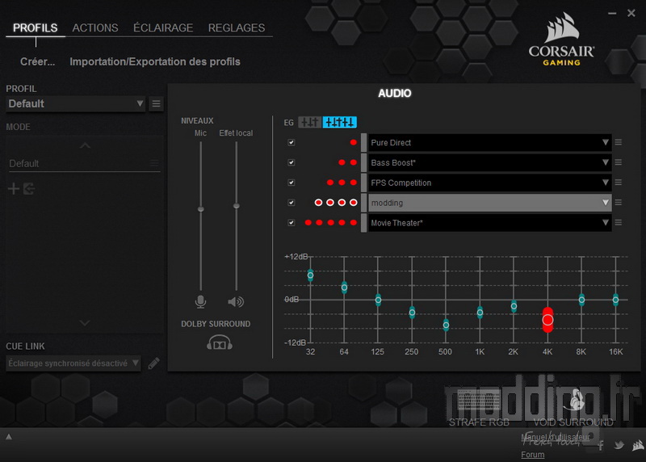Open the Bass Boost preset menu icon
Screen dimensions: 646x462
pyautogui.click(x=619, y=162)
